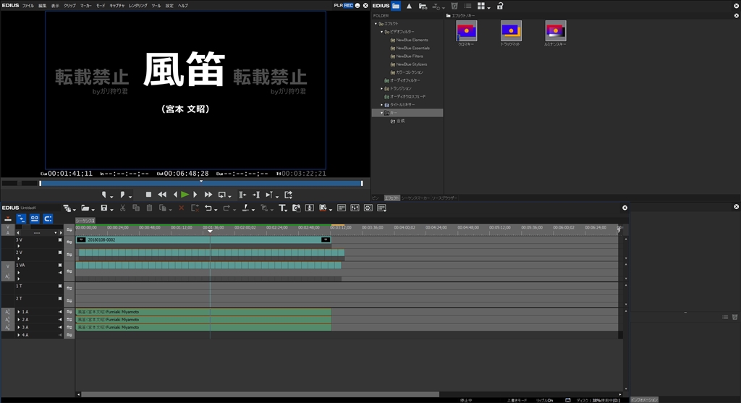
Task: Toggle audio mute on track 1 A
Action: point(61,312)
